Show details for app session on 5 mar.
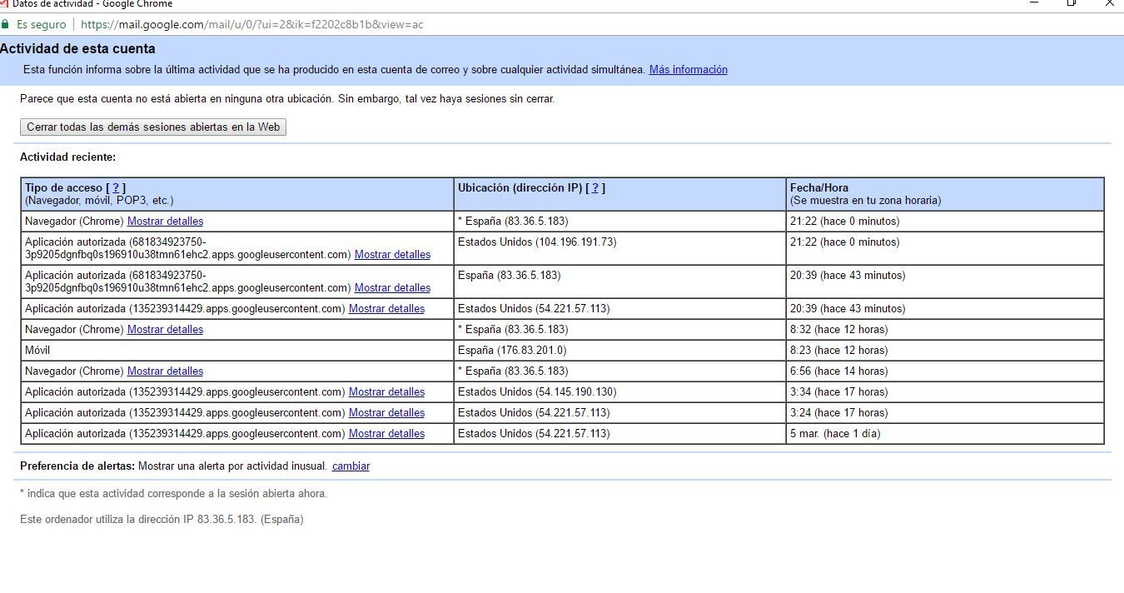 [x=386, y=434]
